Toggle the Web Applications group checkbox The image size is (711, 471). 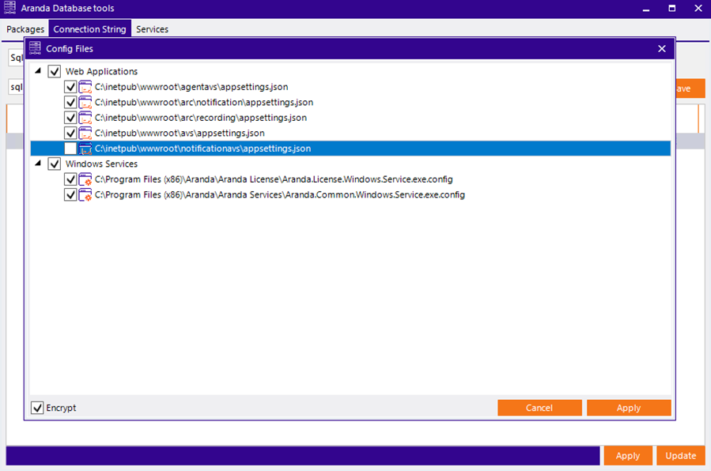point(55,72)
